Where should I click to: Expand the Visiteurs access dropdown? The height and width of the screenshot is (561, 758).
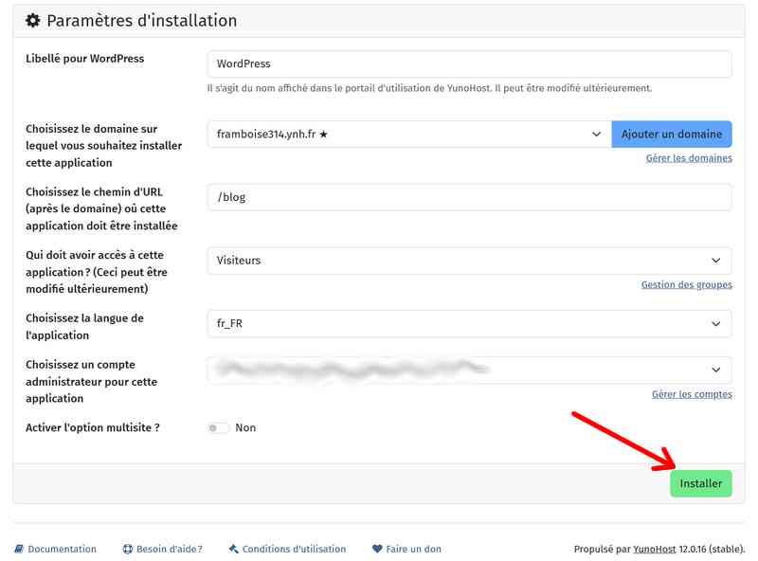coord(469,260)
